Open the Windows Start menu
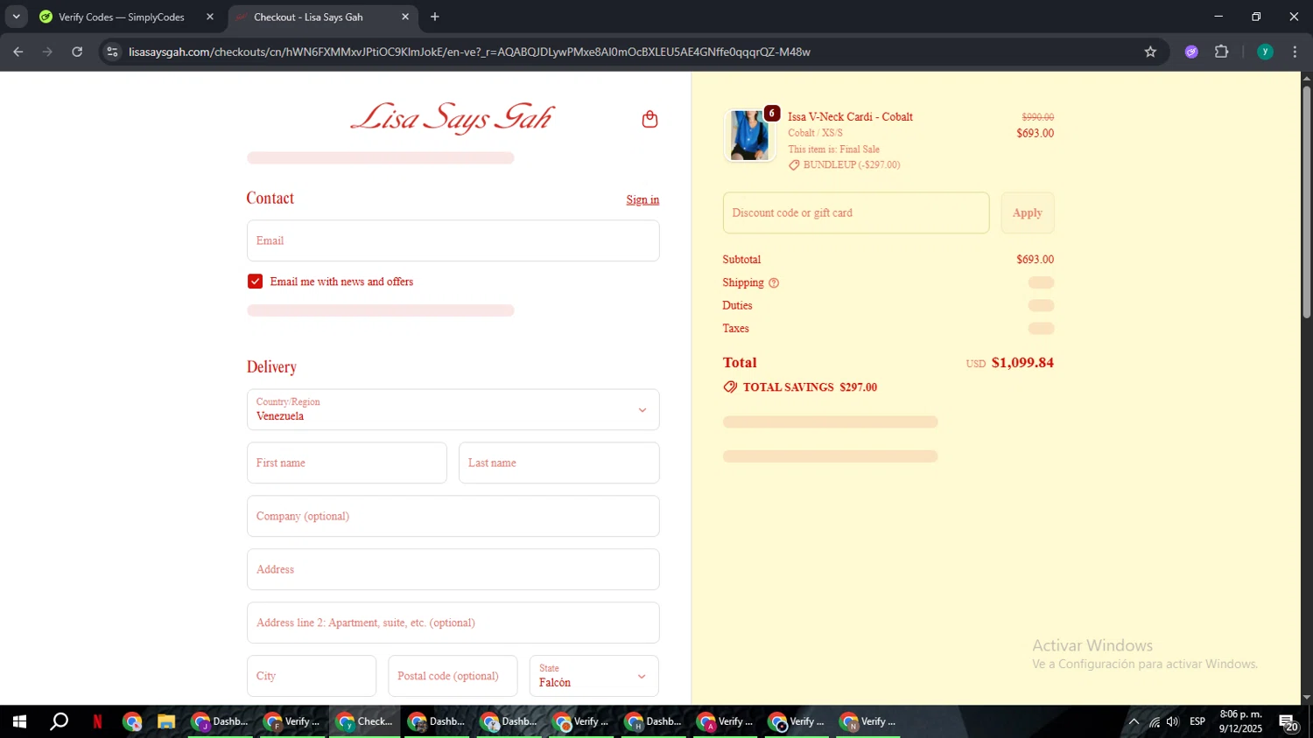Viewport: 1313px width, 738px height. (19, 721)
